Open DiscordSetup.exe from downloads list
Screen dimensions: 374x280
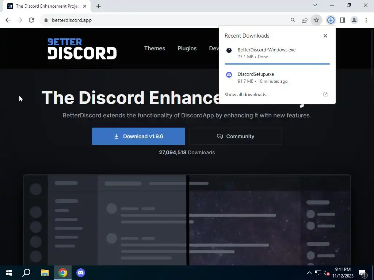(277, 78)
